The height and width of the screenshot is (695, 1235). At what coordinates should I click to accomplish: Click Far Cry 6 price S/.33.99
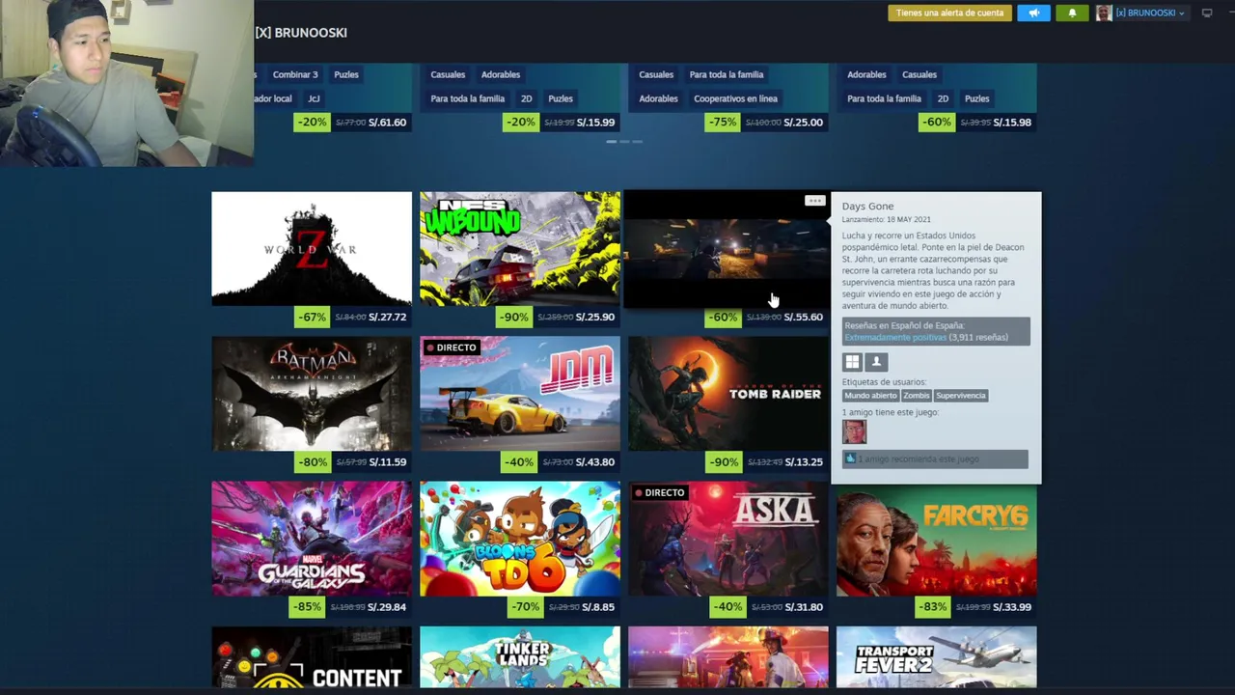1012,607
